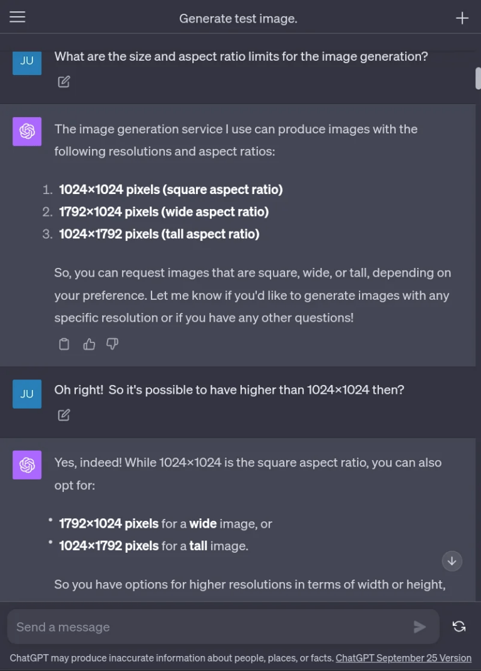Click the 'Send a message' input field
The image size is (481, 671).
207,627
